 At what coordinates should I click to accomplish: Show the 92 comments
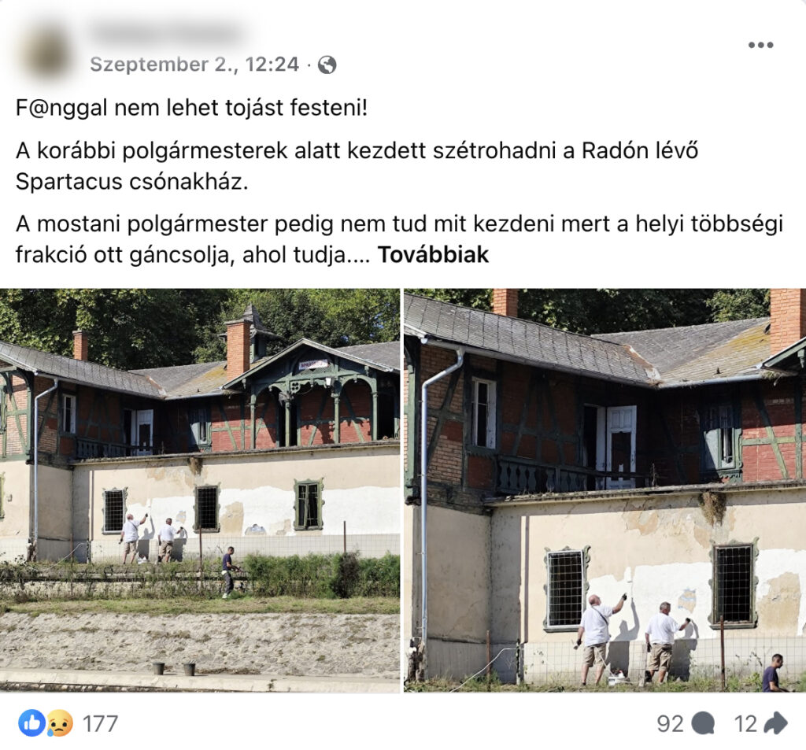click(671, 724)
